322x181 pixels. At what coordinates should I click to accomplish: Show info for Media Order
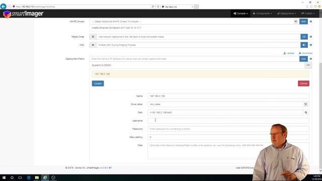311,37
